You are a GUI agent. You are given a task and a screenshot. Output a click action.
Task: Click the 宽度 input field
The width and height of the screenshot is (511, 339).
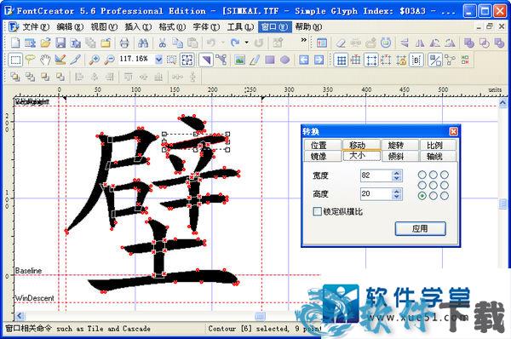[376, 175]
